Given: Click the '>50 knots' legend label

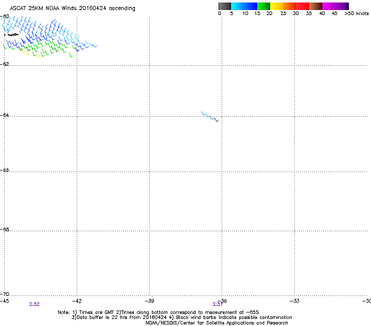Looking at the screenshot, I should pyautogui.click(x=356, y=14).
